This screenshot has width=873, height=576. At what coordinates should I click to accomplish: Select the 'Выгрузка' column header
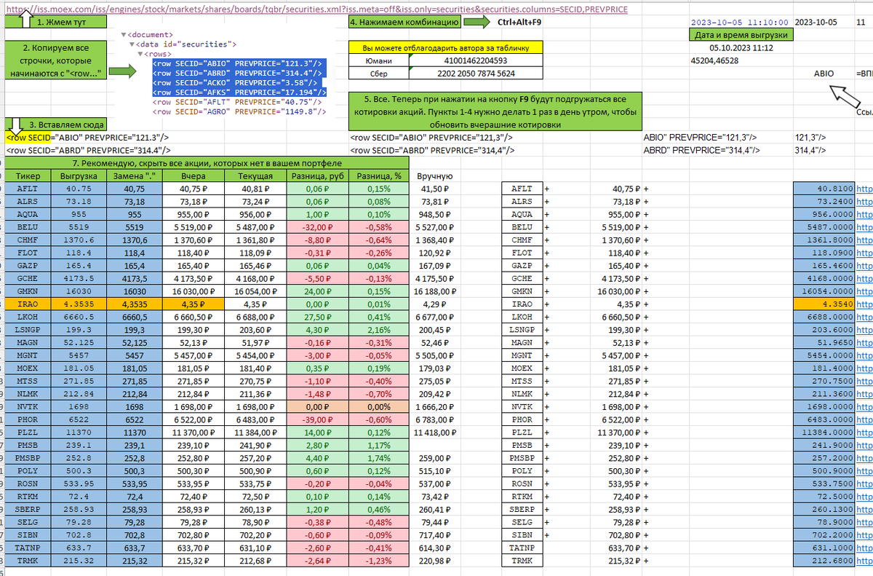pyautogui.click(x=79, y=176)
